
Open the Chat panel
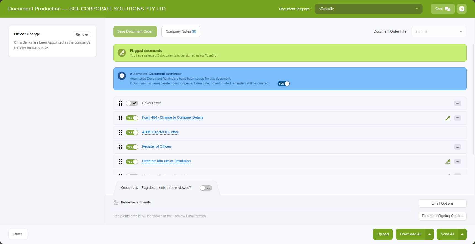[443, 9]
